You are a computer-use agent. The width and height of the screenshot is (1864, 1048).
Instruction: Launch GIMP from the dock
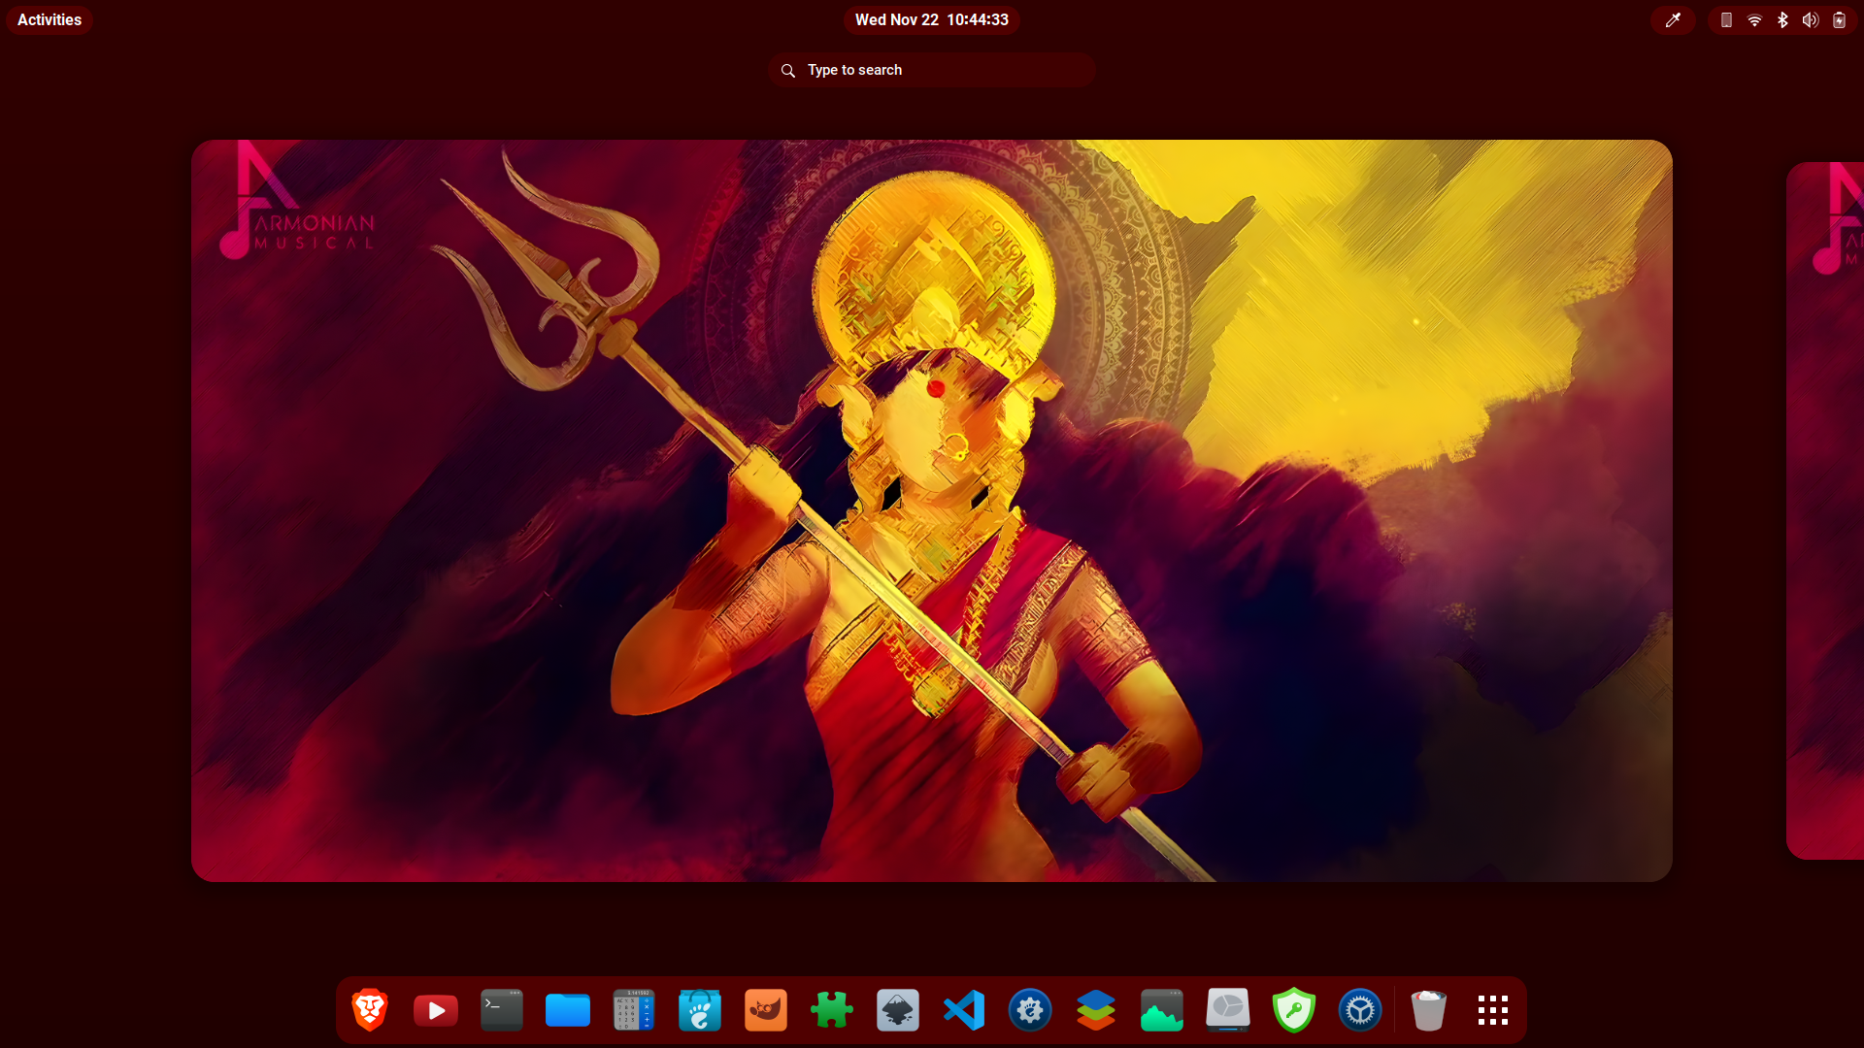pos(766,1010)
